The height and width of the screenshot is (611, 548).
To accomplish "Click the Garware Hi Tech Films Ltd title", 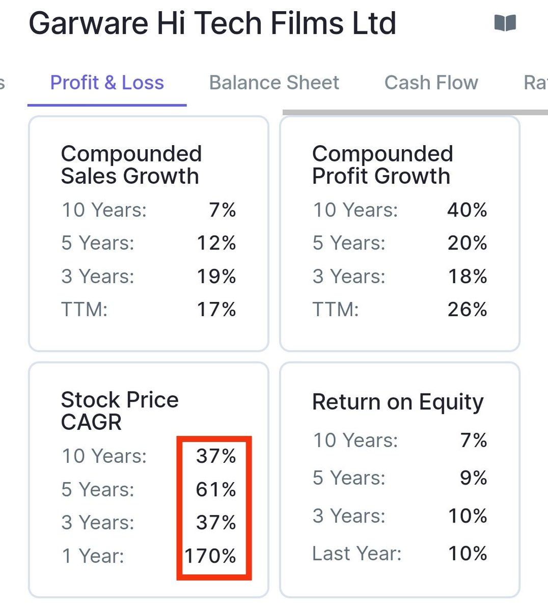I will (x=212, y=23).
